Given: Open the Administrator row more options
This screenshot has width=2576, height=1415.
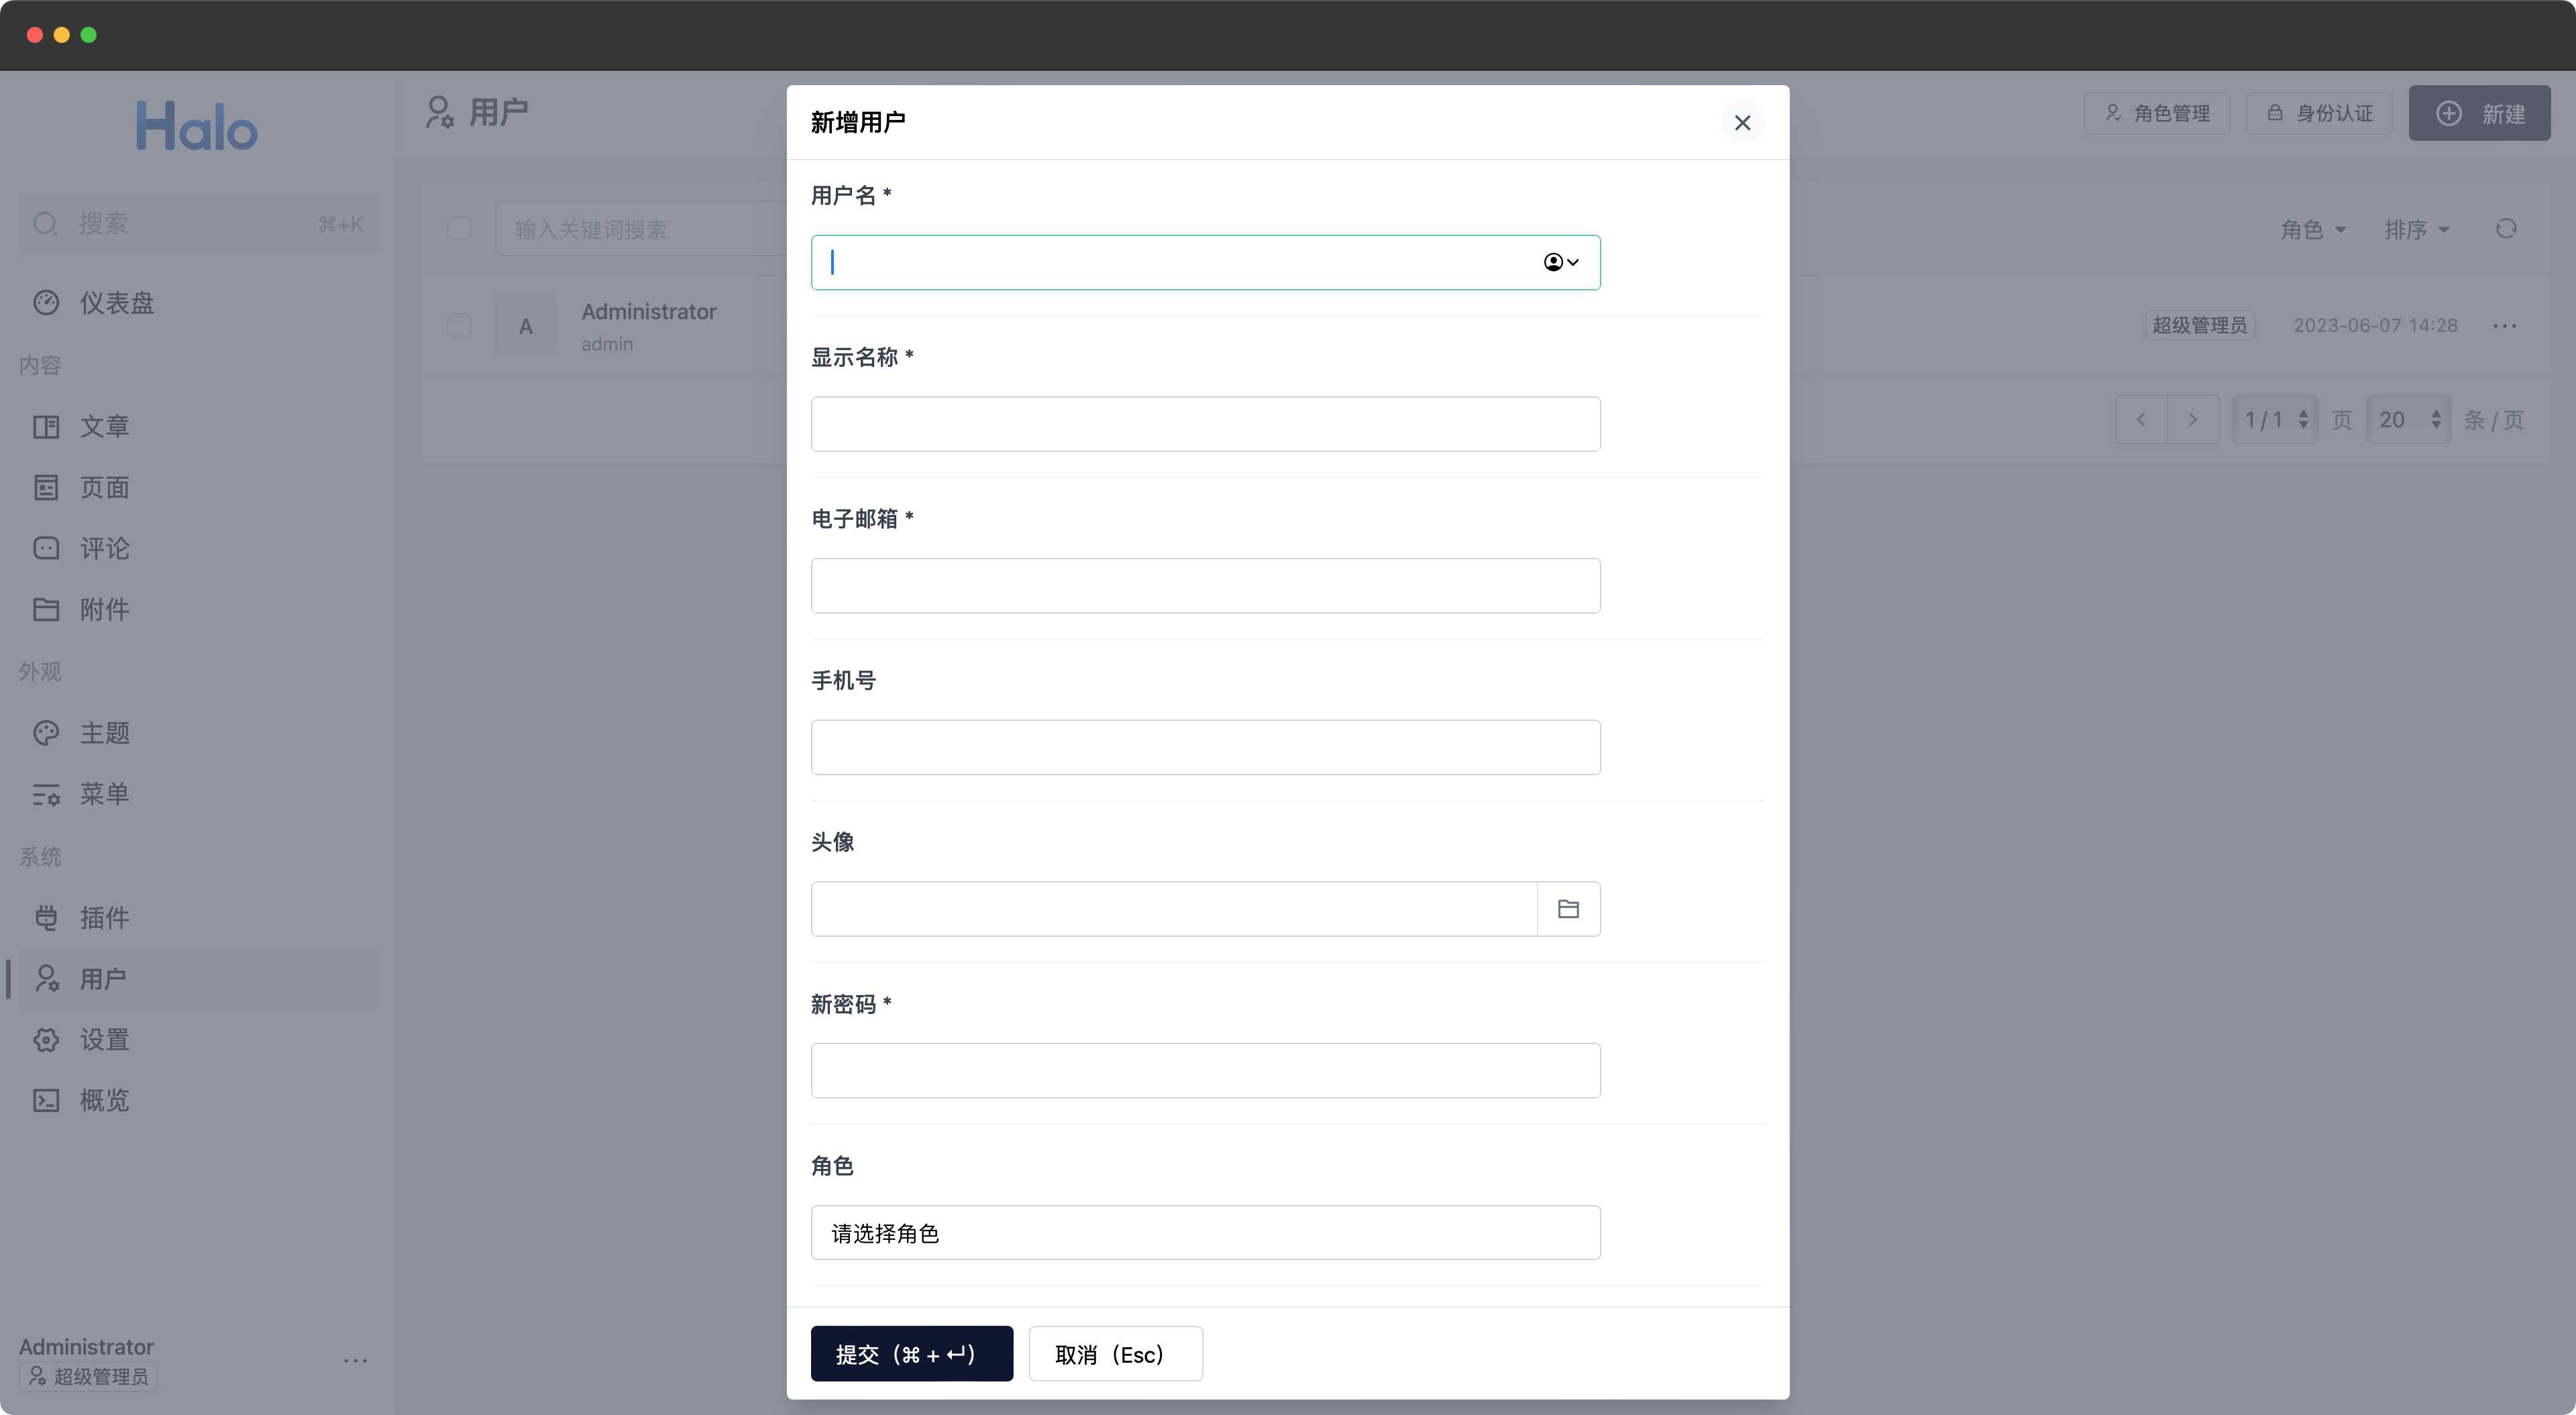Looking at the screenshot, I should click(2504, 326).
